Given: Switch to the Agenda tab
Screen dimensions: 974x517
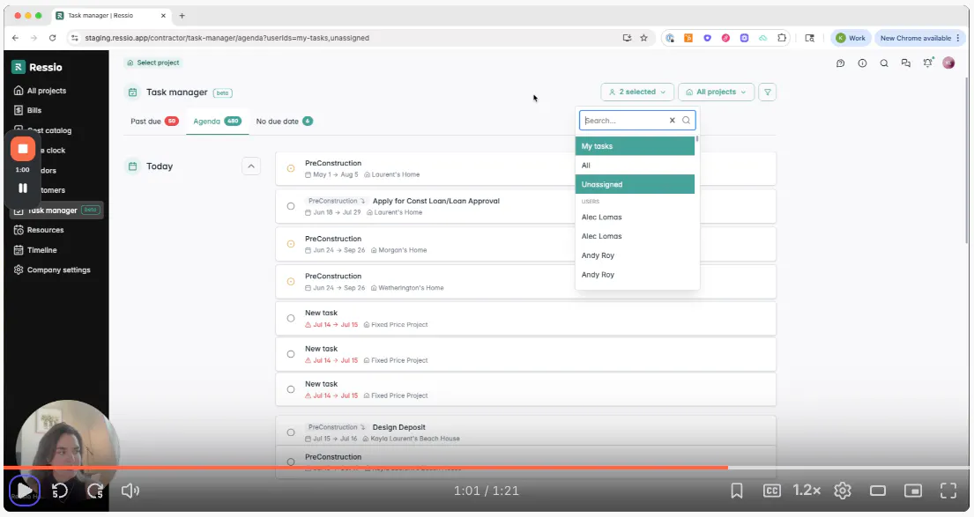Looking at the screenshot, I should click(217, 121).
